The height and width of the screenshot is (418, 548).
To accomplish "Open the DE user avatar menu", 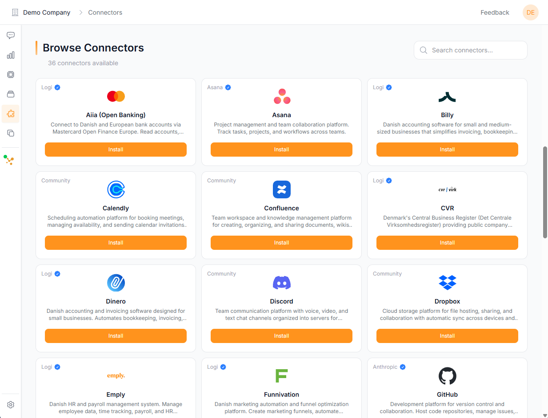I will pyautogui.click(x=530, y=12).
